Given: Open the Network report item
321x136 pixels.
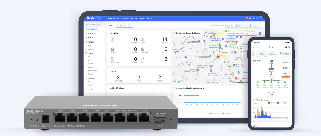Looking at the screenshot, I should coord(91,46).
